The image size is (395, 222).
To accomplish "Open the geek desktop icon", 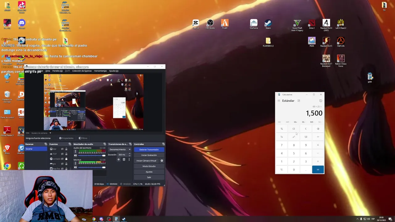I will 370,78.
